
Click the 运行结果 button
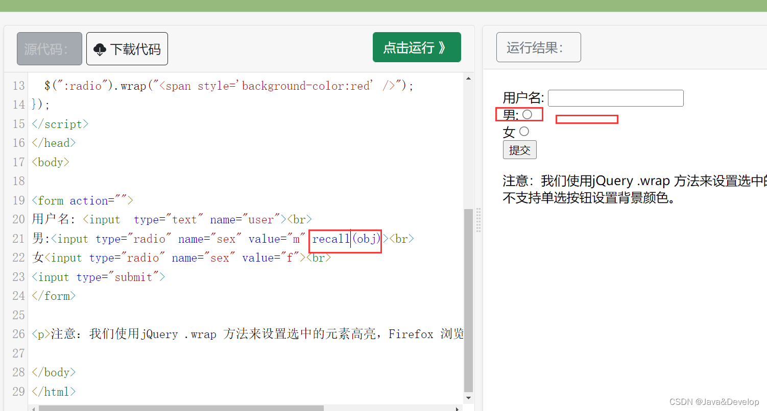click(x=538, y=47)
